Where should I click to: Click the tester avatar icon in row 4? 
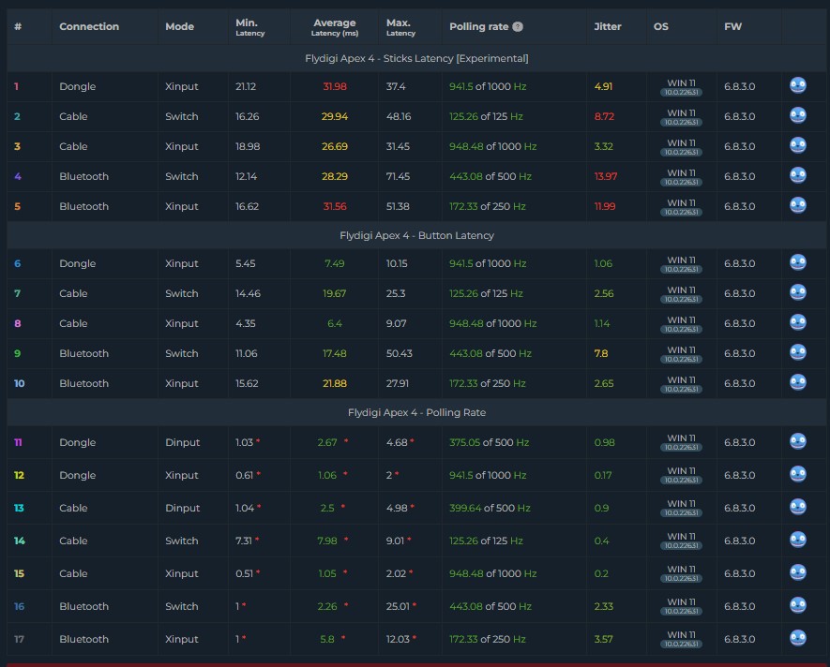pyautogui.click(x=798, y=175)
